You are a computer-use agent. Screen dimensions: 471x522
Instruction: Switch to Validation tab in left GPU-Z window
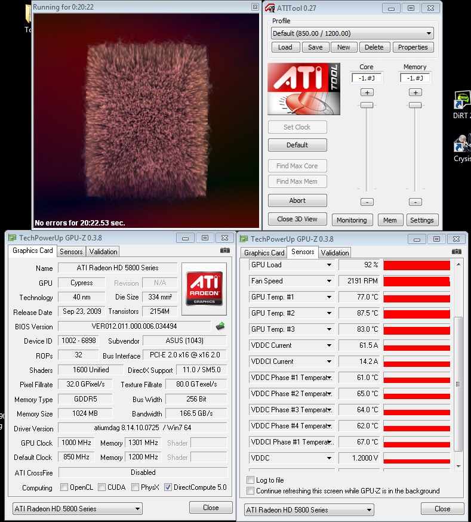pyautogui.click(x=103, y=252)
